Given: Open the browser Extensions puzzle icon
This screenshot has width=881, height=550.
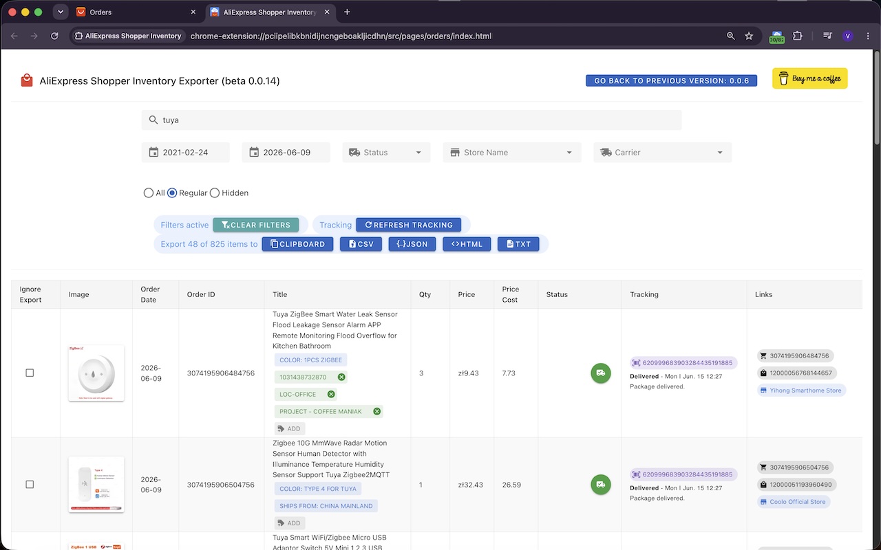Looking at the screenshot, I should pos(798,36).
